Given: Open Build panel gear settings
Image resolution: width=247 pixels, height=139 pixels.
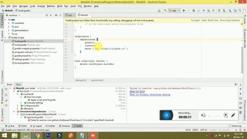Looking at the screenshot, I should tap(236, 85).
